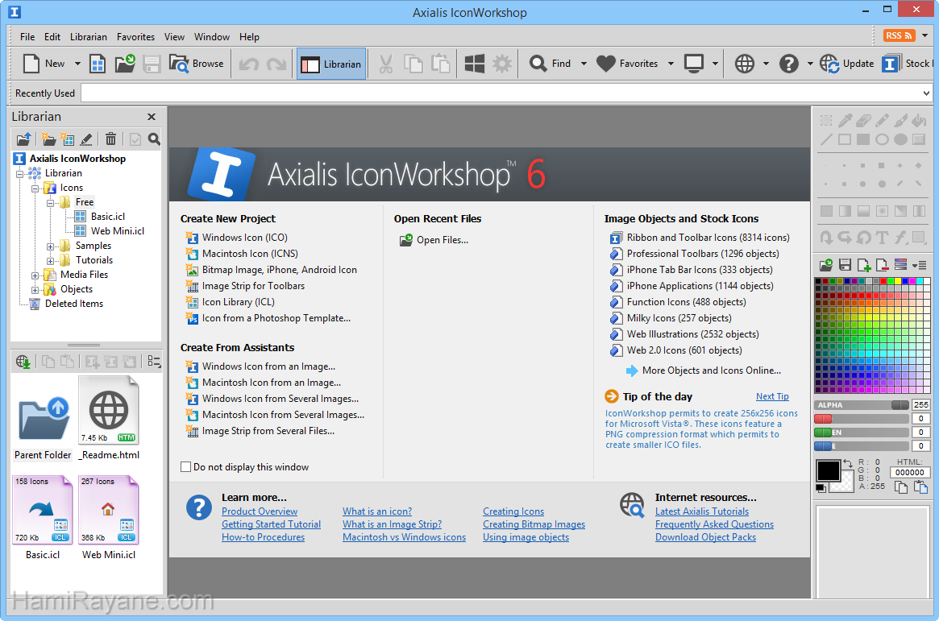This screenshot has width=939, height=621.
Task: Open the Edit menu
Action: (x=52, y=36)
